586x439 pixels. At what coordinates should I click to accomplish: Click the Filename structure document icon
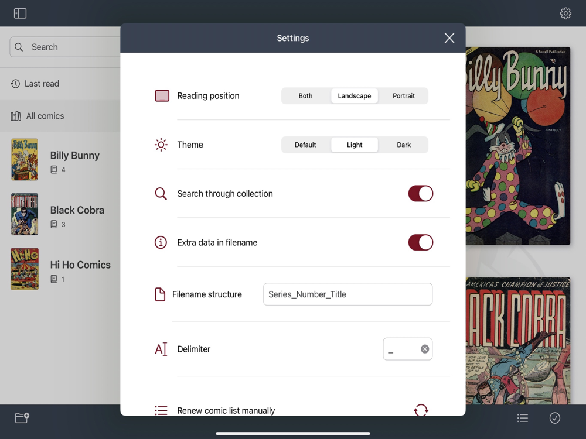coord(160,294)
